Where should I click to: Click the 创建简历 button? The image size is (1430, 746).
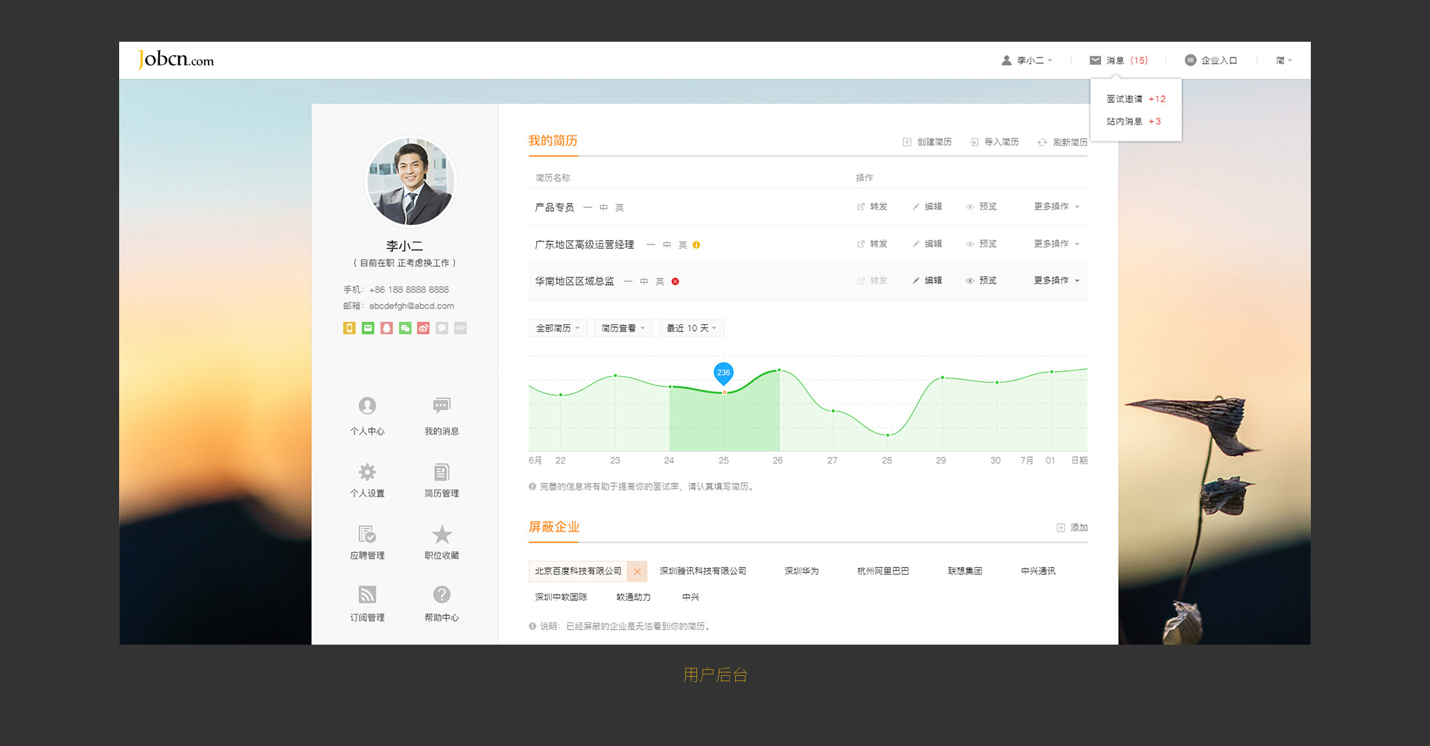[x=927, y=142]
